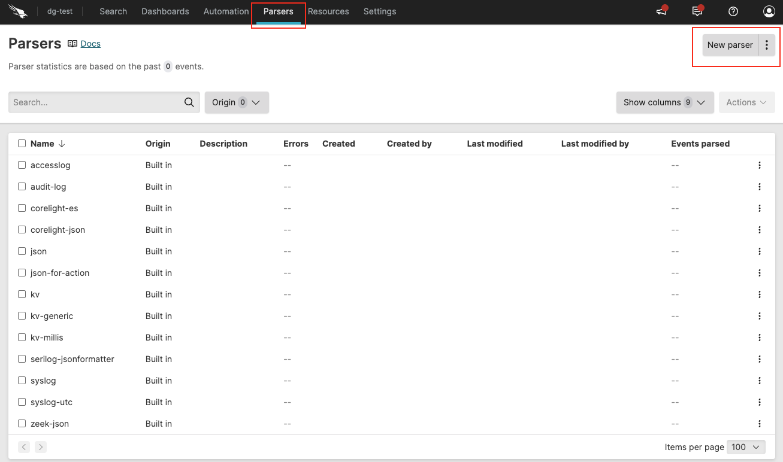Switch to the Dashboards tab
Viewport: 783px width, 462px height.
[165, 11]
